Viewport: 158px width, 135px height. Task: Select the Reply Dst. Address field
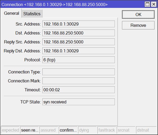click(79, 51)
